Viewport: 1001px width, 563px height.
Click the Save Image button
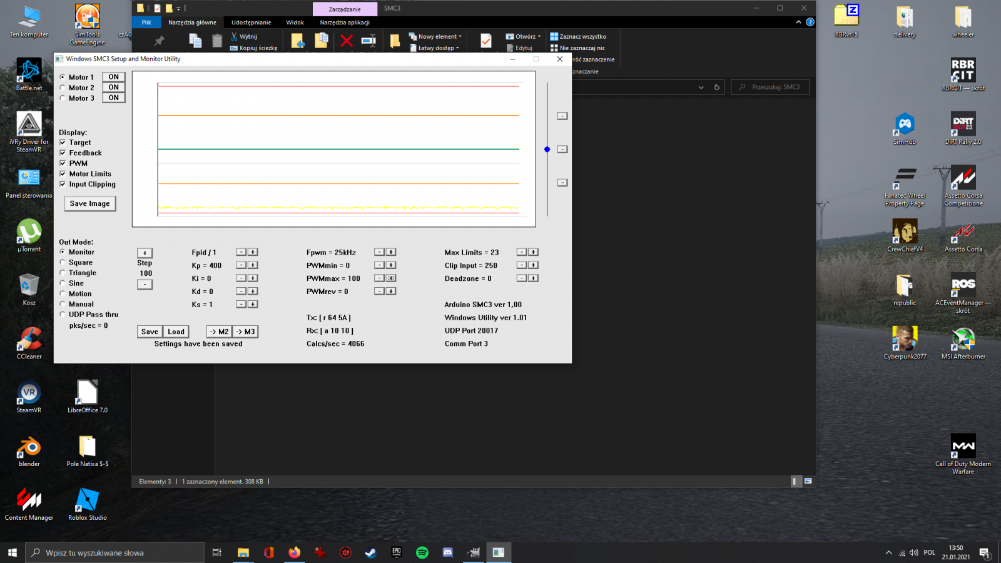point(89,203)
